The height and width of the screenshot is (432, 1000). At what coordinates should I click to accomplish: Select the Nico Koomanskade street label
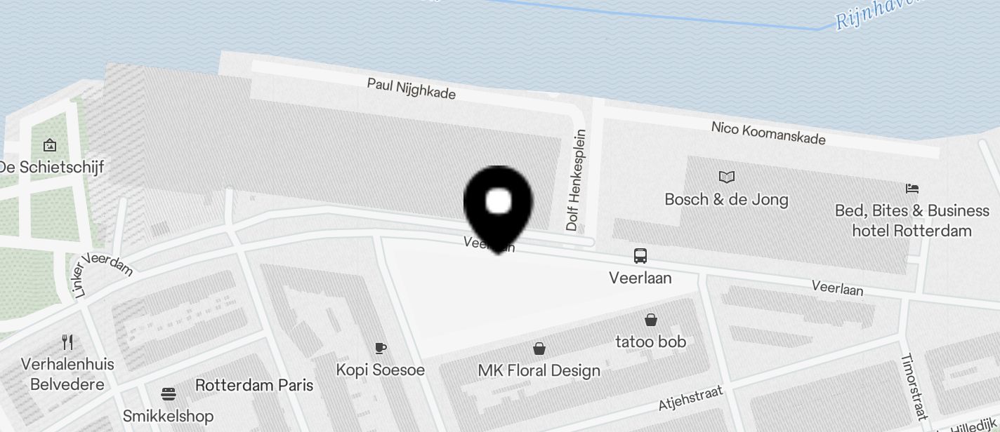768,133
